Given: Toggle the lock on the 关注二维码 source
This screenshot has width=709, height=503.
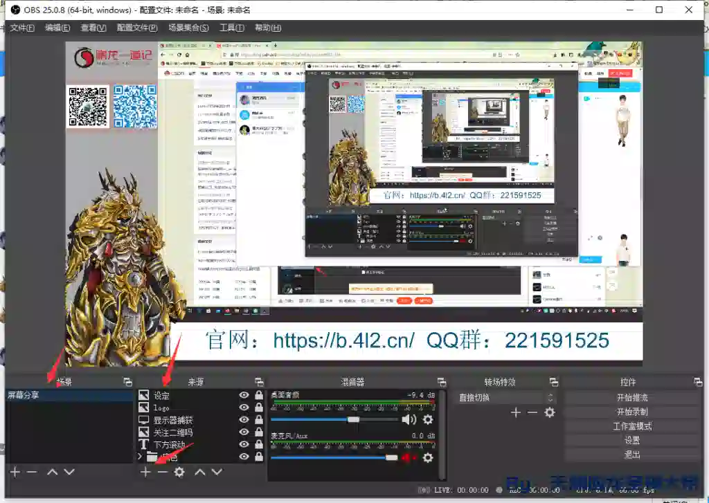Looking at the screenshot, I should (259, 432).
